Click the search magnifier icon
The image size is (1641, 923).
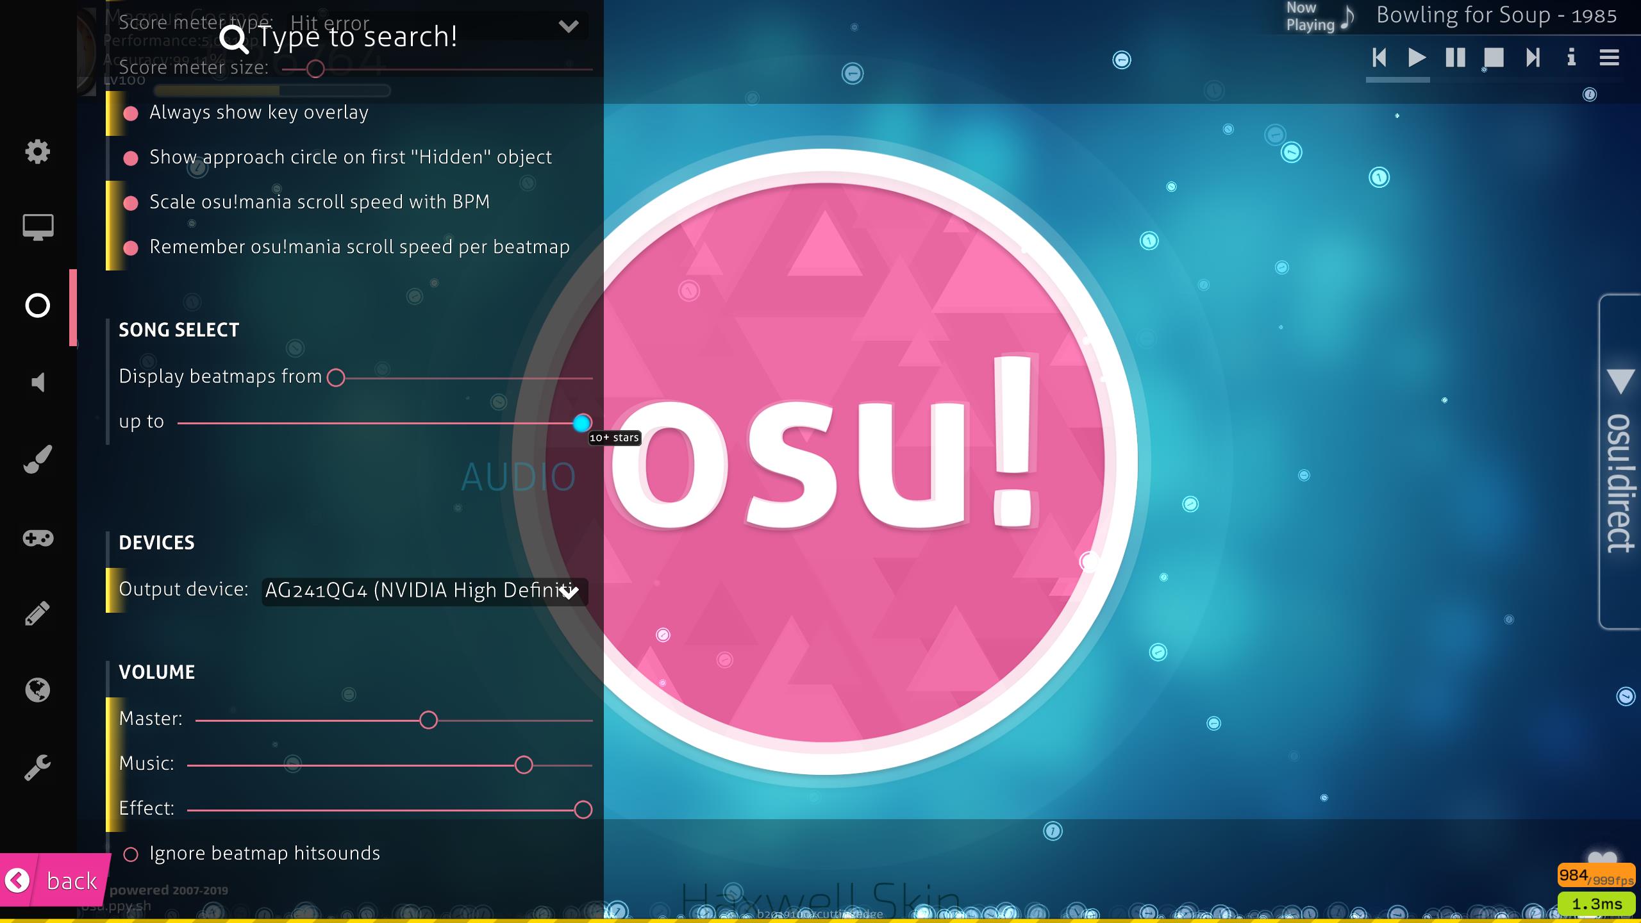tap(233, 38)
